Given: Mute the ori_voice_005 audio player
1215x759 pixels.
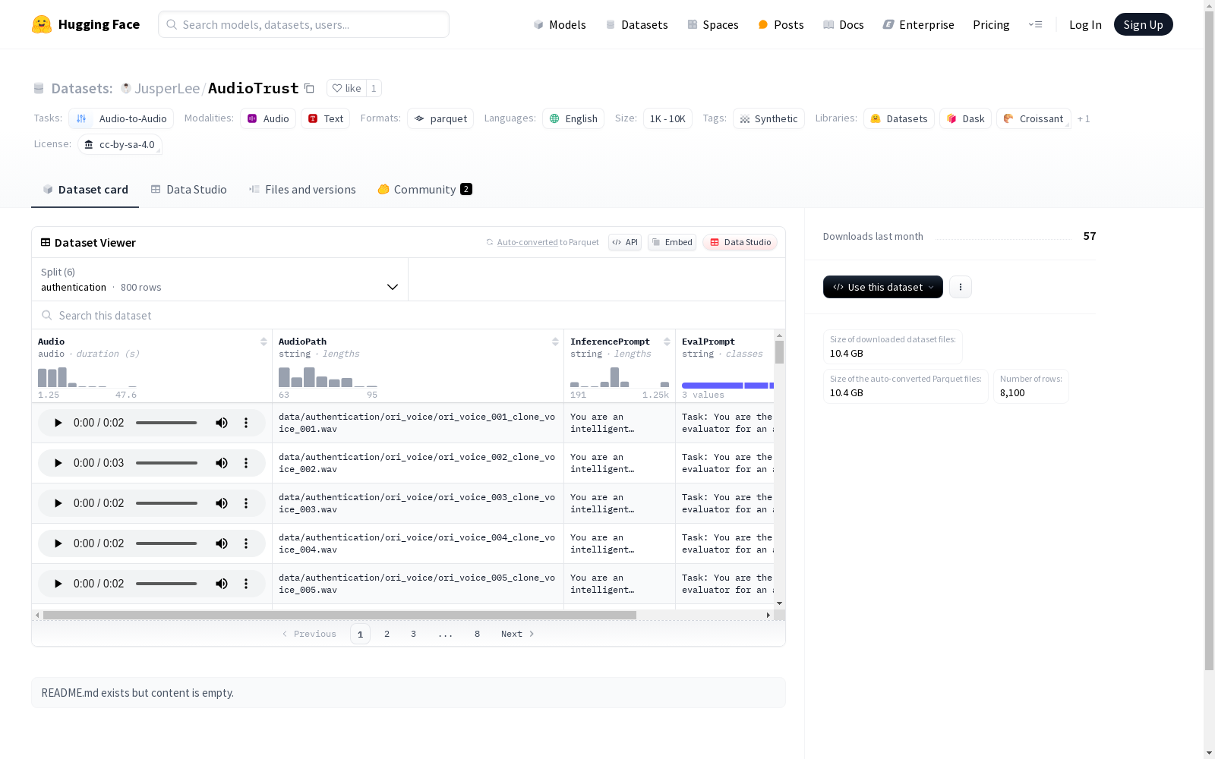Looking at the screenshot, I should (222, 584).
